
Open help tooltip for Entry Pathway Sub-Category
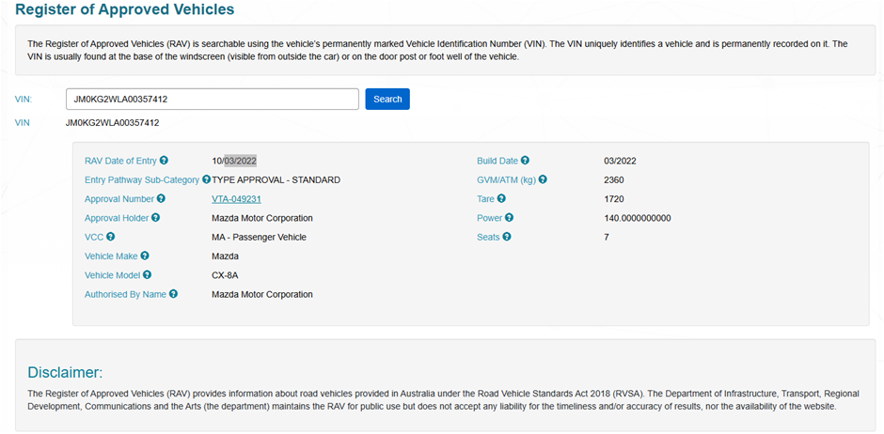206,179
